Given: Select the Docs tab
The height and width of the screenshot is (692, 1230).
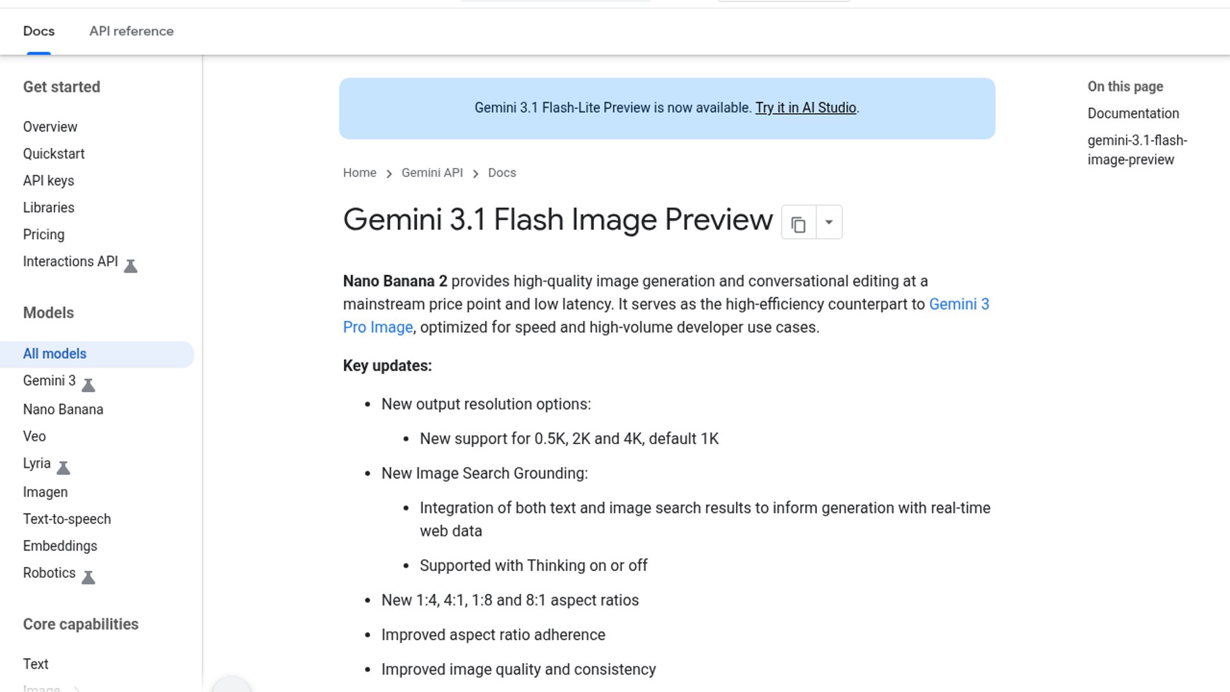Looking at the screenshot, I should tap(38, 31).
